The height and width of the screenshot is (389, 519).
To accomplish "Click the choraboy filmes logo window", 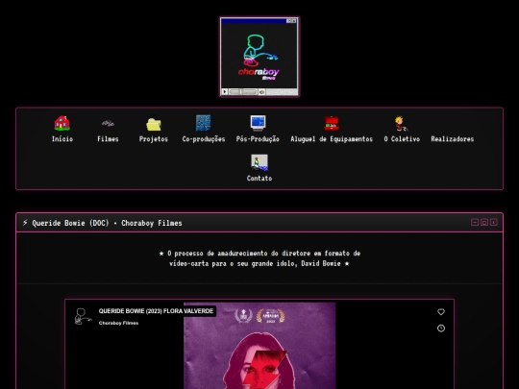I will [x=259, y=57].
